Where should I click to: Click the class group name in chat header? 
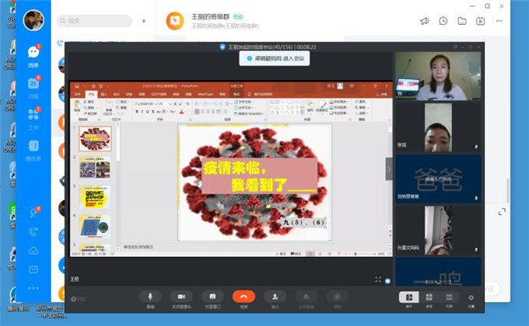(x=211, y=16)
